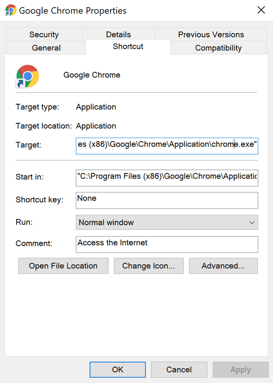The height and width of the screenshot is (383, 273).
Task: Click the Shortcut tab
Action: 128,47
